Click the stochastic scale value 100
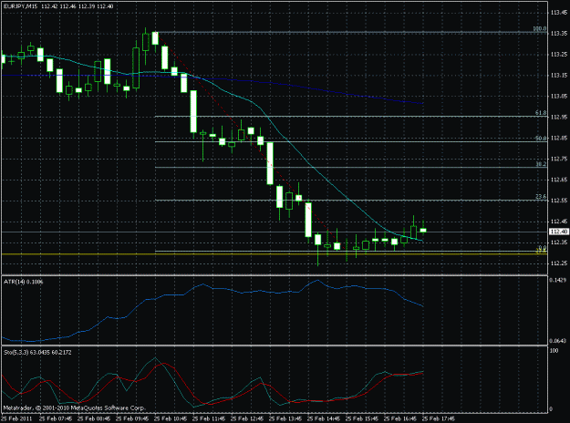 554,351
